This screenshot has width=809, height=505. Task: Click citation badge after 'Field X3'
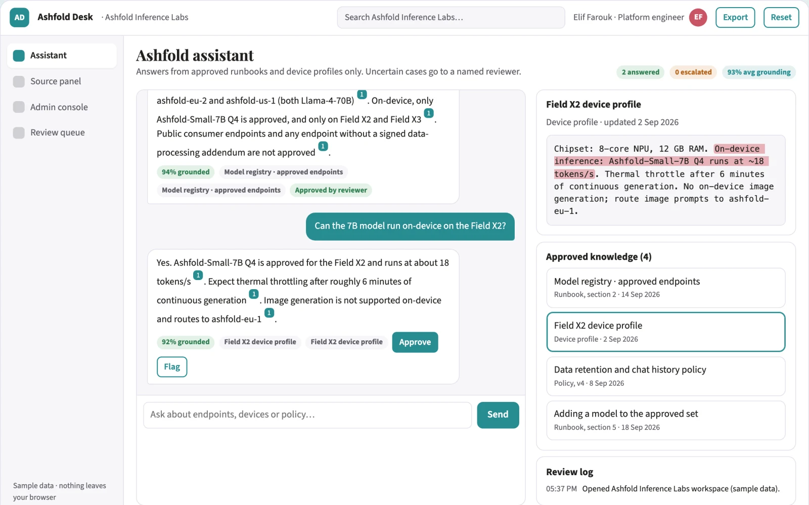429,113
